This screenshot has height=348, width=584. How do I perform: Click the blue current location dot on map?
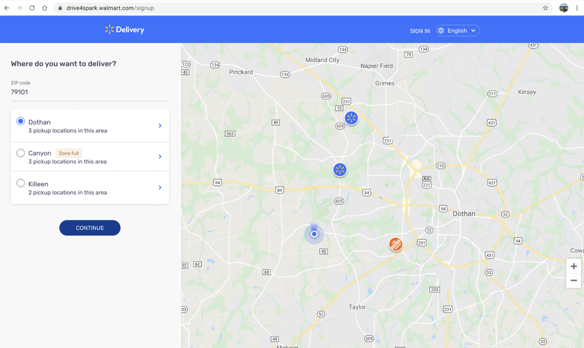(314, 234)
